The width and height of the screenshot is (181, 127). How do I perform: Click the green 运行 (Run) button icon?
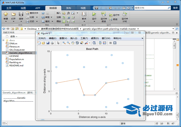tap(94, 14)
